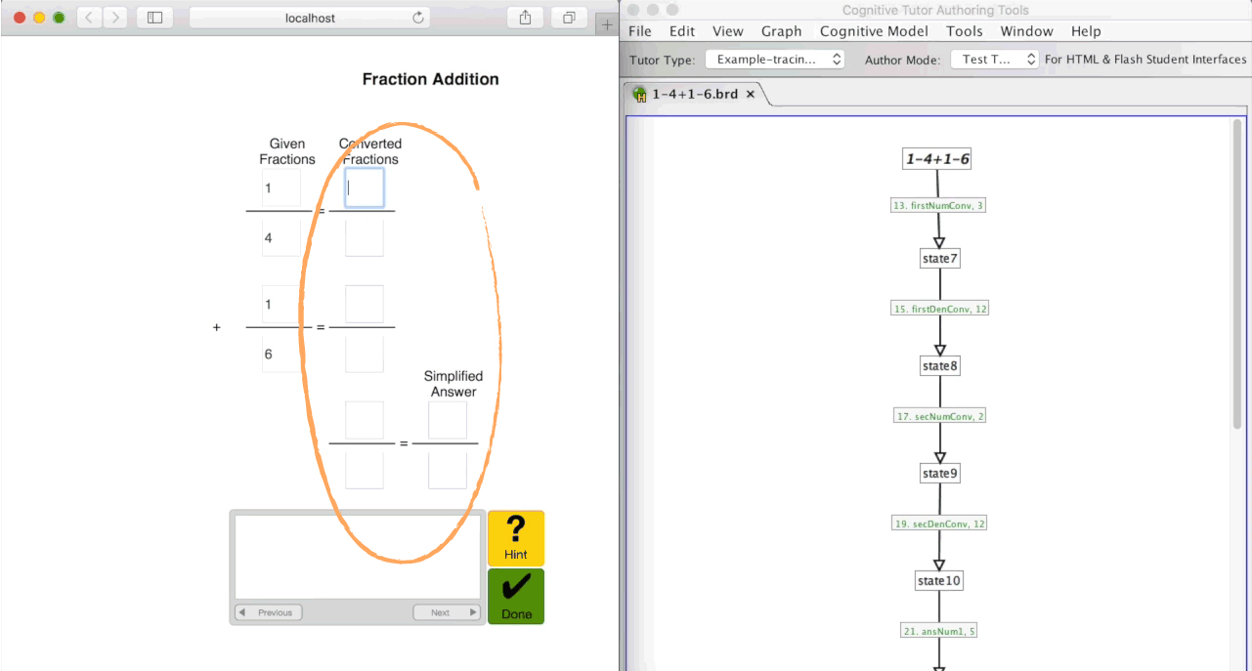Click the back arrow in Safari
Screen dimensions: 1252x671
tap(87, 17)
